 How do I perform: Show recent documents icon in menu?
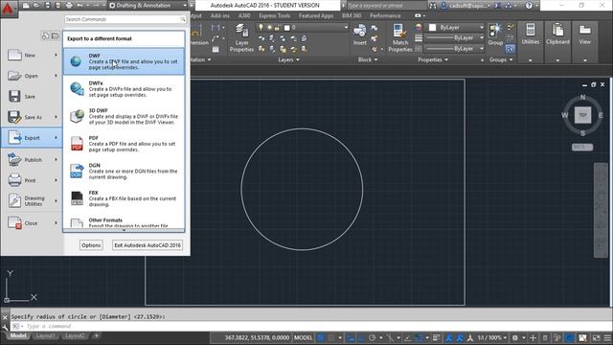pyautogui.click(x=45, y=35)
